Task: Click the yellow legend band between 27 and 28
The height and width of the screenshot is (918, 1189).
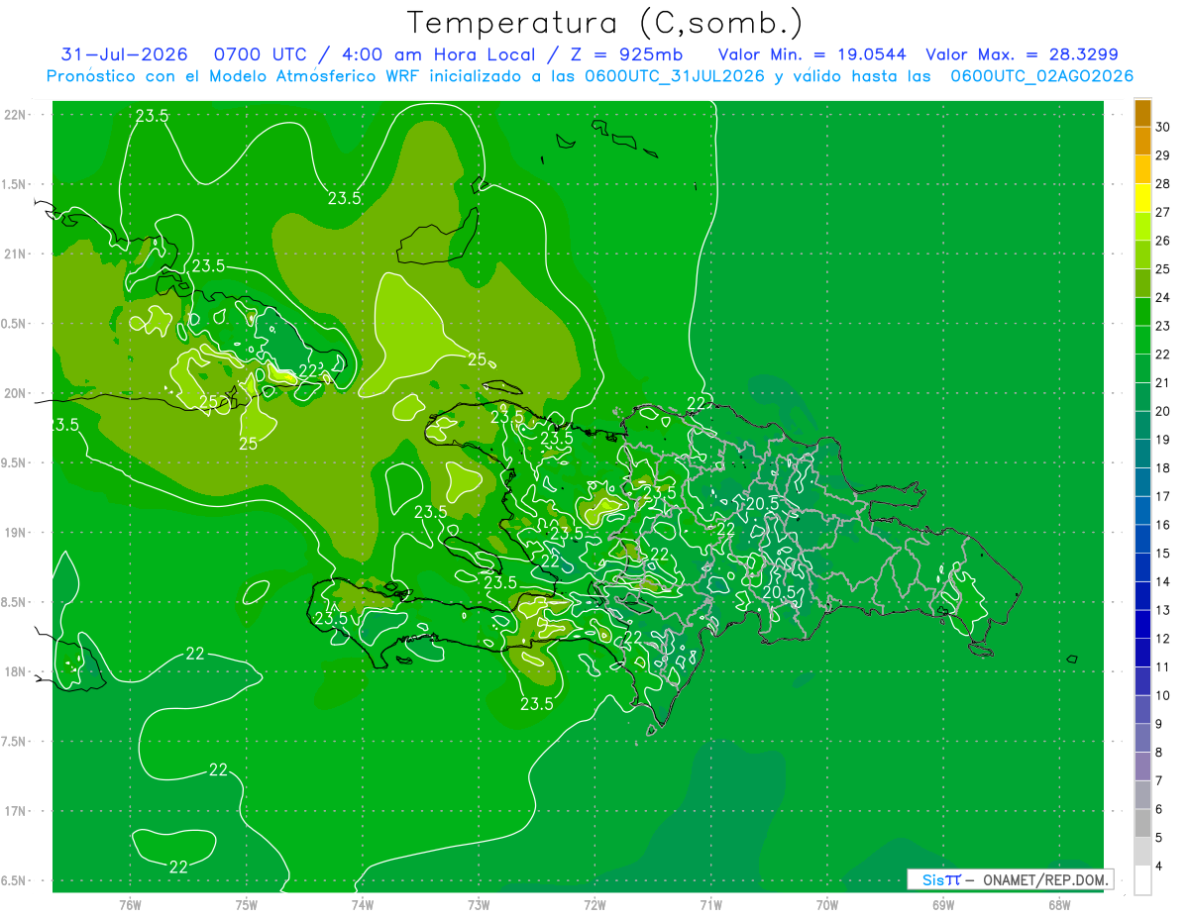Action: [1142, 198]
